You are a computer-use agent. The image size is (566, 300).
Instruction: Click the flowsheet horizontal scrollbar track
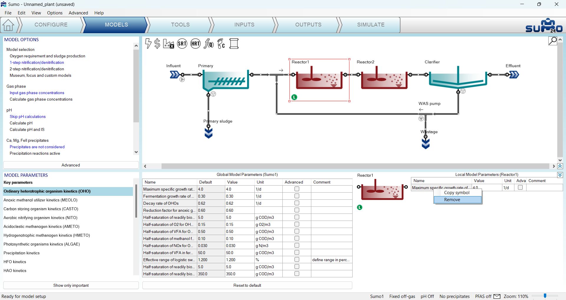pyautogui.click(x=355, y=166)
